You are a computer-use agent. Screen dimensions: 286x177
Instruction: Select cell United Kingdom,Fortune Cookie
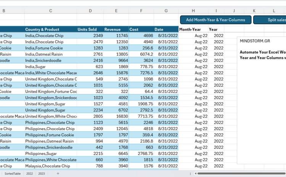coord(51,91)
